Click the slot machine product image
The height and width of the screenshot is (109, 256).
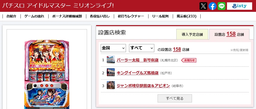pos(47,75)
